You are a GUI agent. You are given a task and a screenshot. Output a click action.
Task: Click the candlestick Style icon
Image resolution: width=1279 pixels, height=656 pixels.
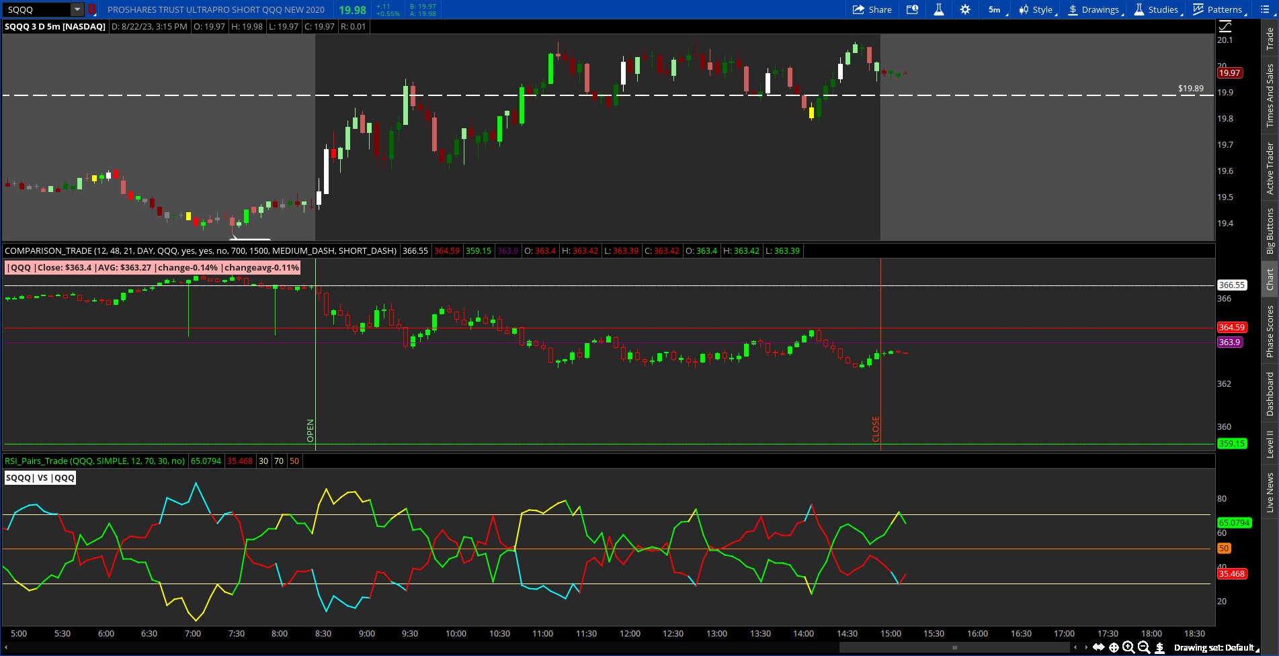1023,9
